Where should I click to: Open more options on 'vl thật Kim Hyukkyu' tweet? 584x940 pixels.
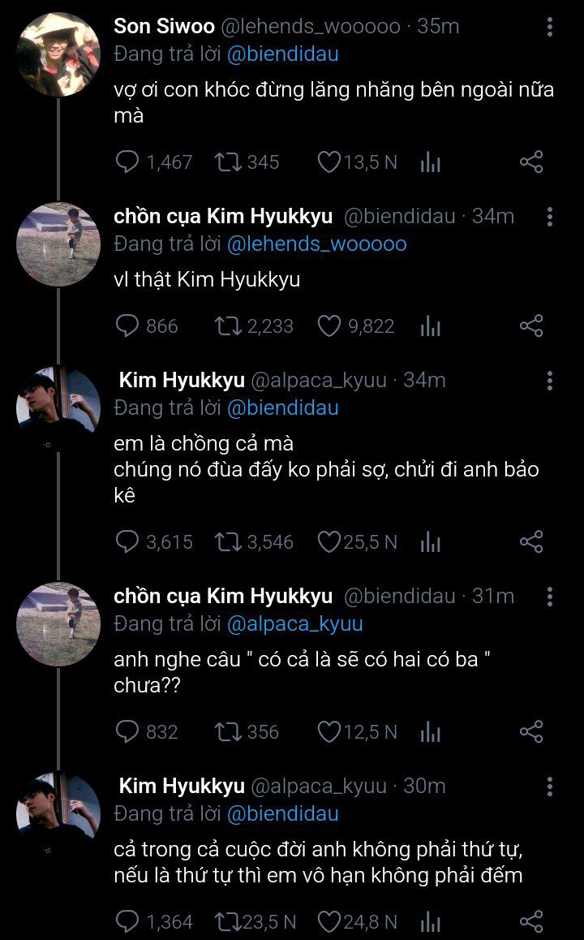coord(550,217)
